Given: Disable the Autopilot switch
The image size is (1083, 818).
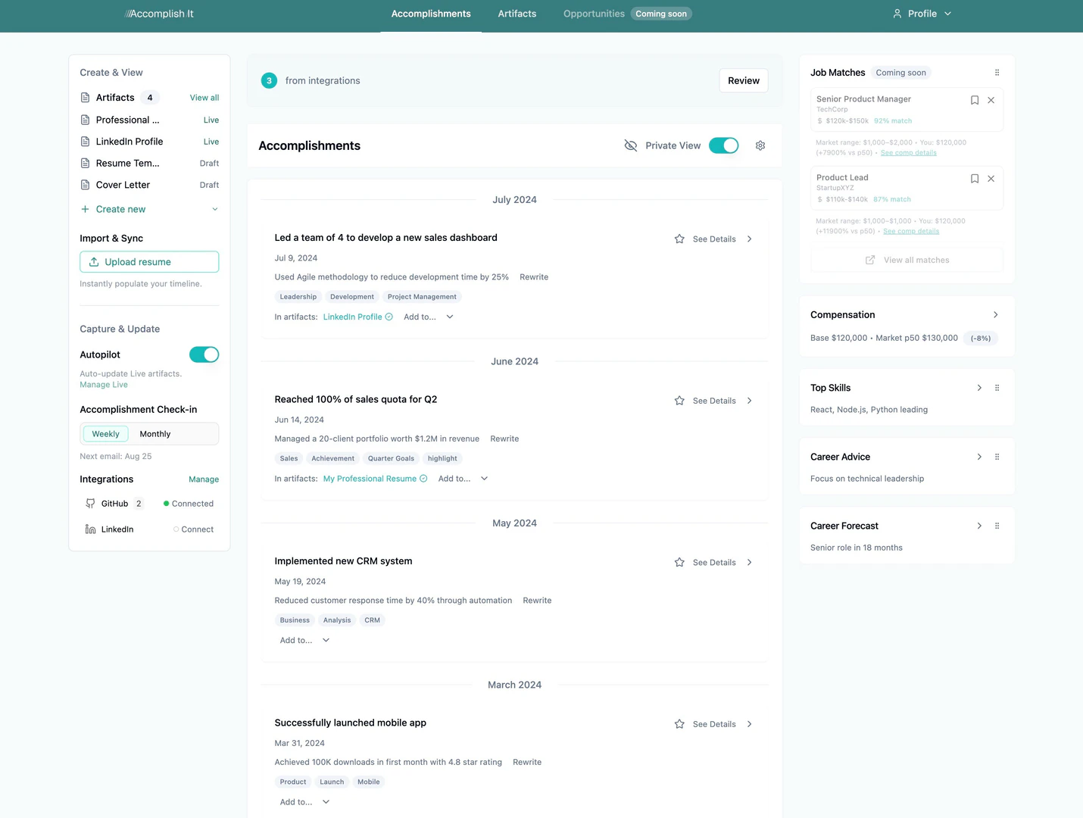Looking at the screenshot, I should click(x=204, y=354).
